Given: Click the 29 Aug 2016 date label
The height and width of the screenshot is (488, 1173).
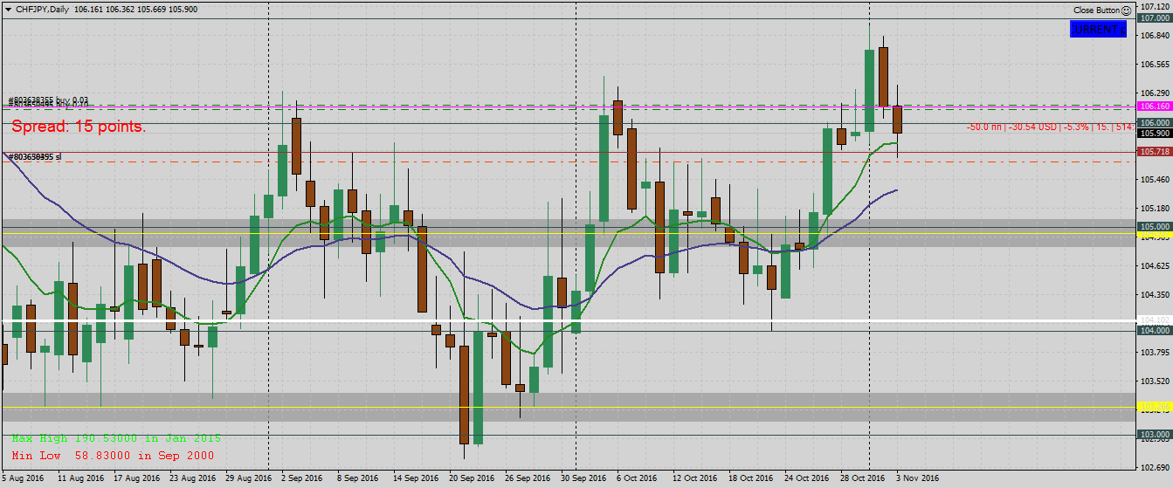Looking at the screenshot, I should (249, 478).
